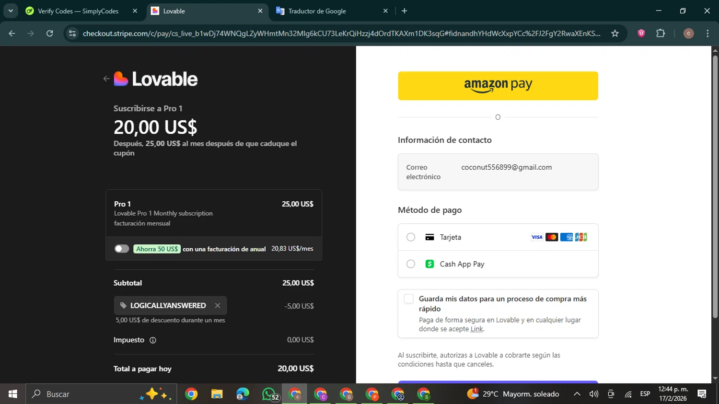
Task: Reload the checkout page
Action: pos(50,34)
